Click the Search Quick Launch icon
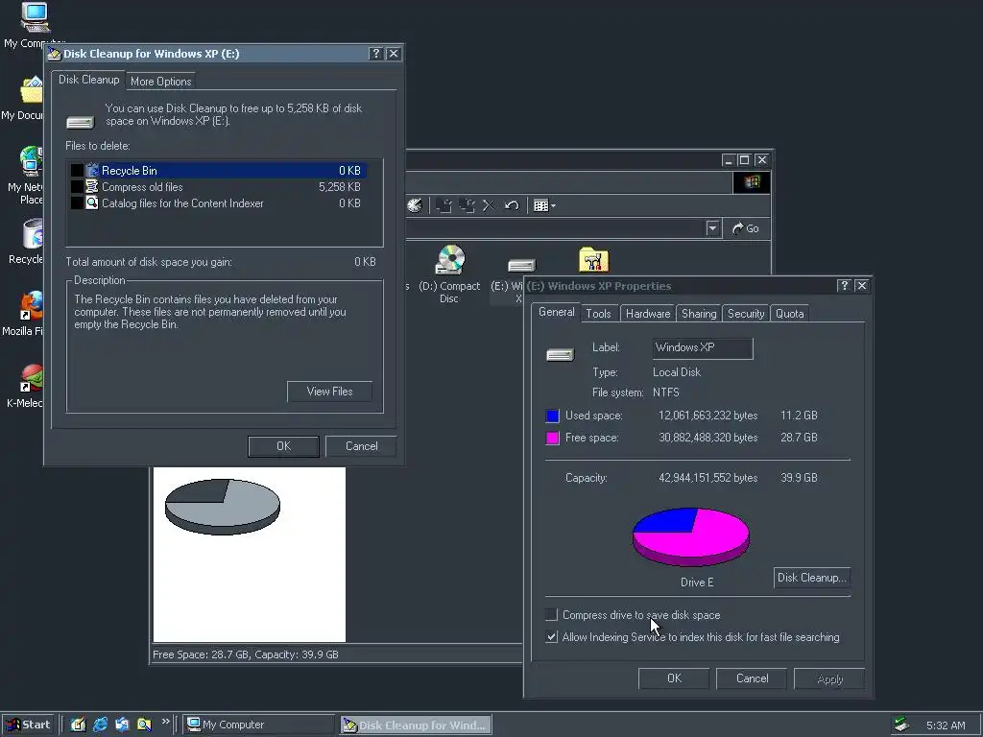This screenshot has width=983, height=737. [144, 725]
